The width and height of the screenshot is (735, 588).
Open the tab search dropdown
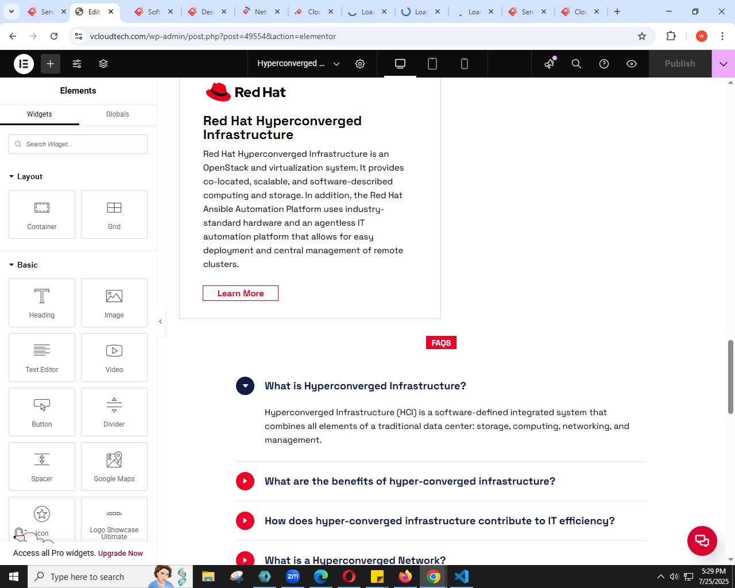point(11,11)
